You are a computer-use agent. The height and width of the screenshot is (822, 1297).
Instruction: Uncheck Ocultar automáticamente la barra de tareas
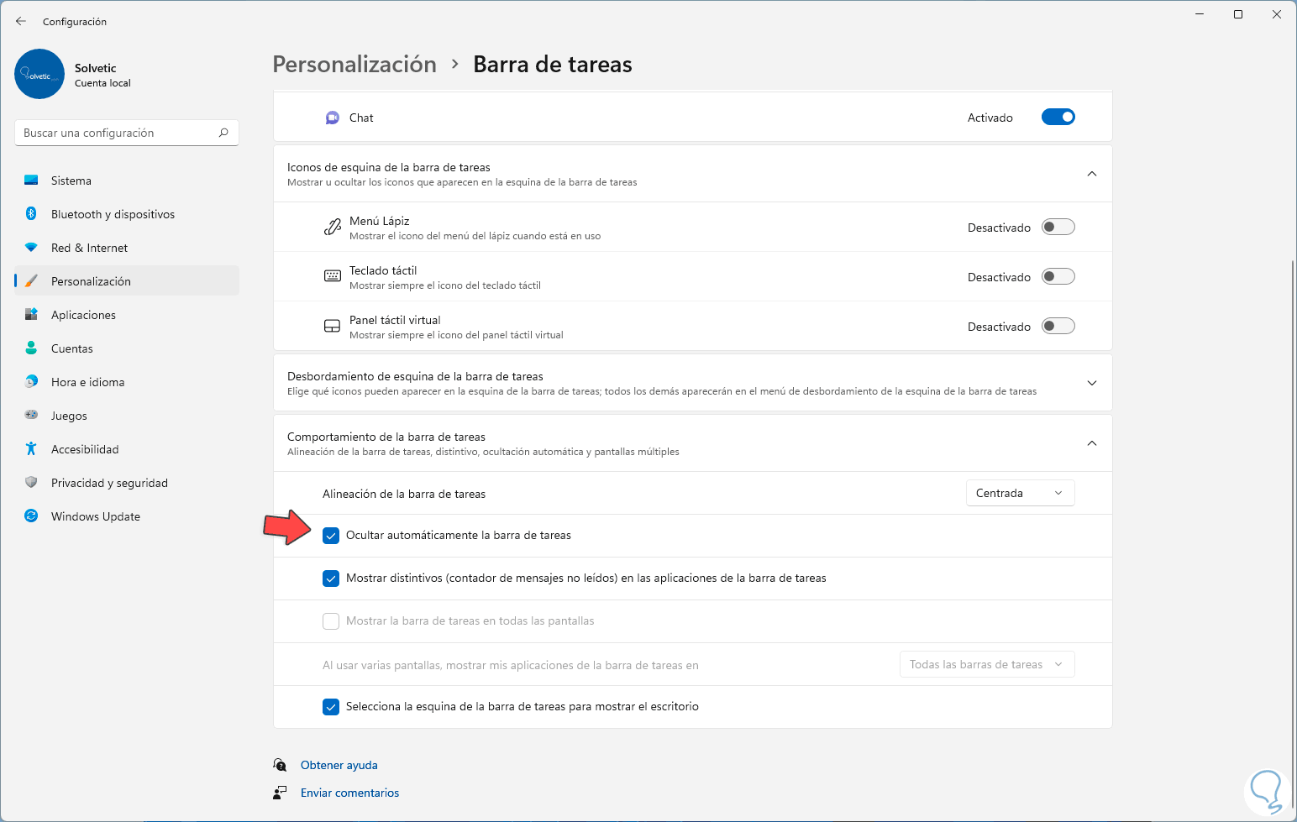[x=331, y=536]
